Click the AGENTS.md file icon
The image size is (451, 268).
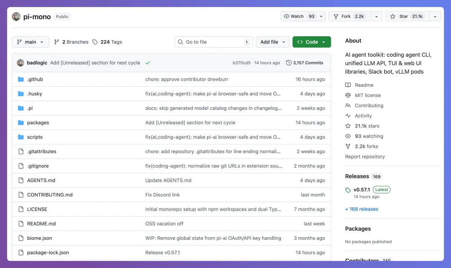[x=21, y=180]
